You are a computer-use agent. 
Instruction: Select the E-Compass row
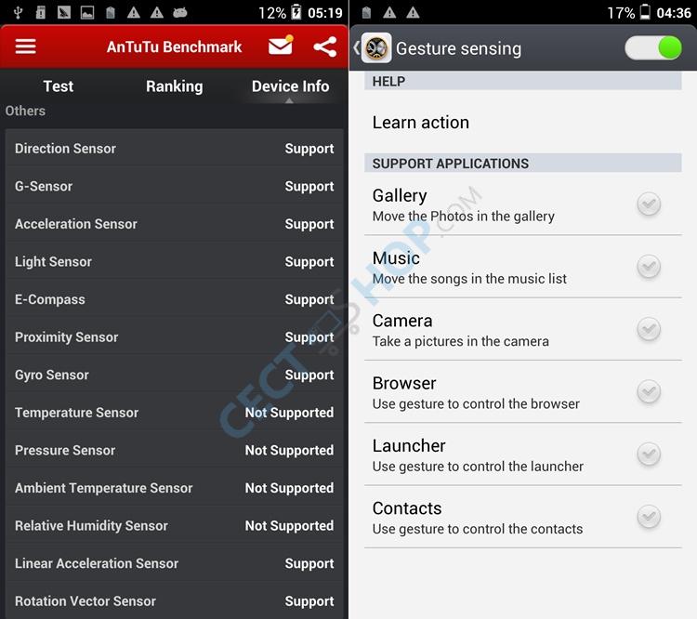coord(175,299)
